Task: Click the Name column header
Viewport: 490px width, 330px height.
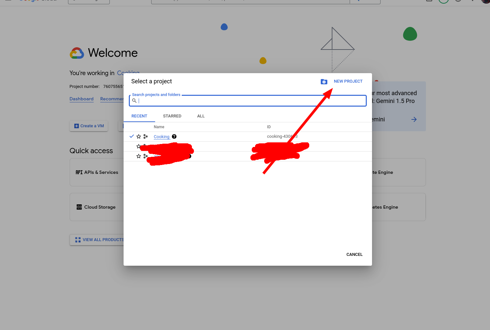Action: coord(159,127)
